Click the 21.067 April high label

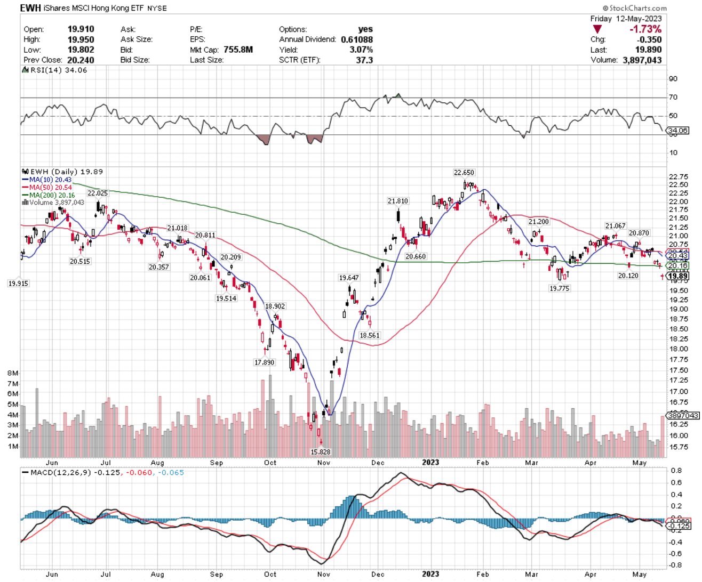coord(615,226)
